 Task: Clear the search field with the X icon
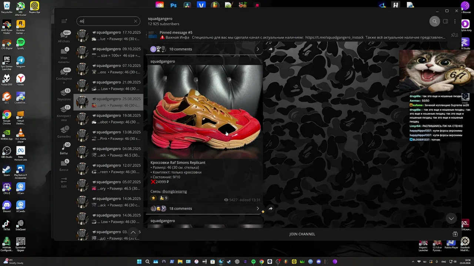click(x=136, y=21)
